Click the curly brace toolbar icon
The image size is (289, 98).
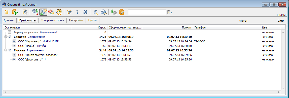pos(78,12)
